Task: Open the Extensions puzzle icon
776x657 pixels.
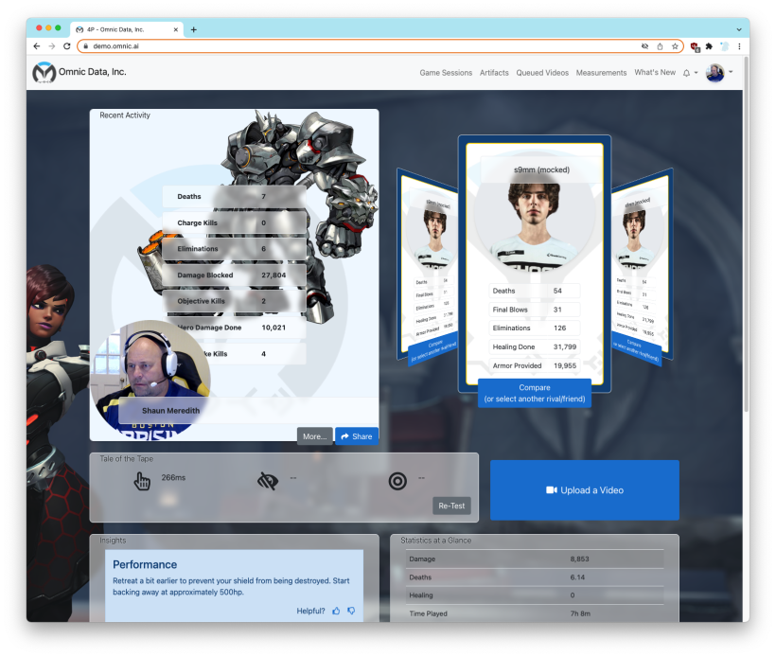Action: (709, 46)
